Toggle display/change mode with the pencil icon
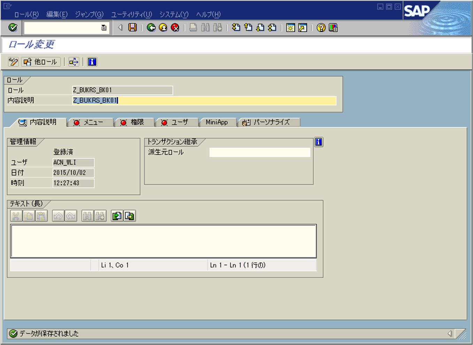The height and width of the screenshot is (345, 473). tap(13, 62)
